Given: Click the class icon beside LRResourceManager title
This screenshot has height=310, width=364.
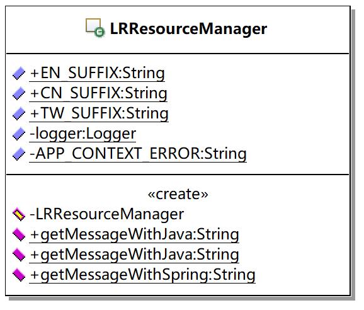Looking at the screenshot, I should (x=95, y=28).
